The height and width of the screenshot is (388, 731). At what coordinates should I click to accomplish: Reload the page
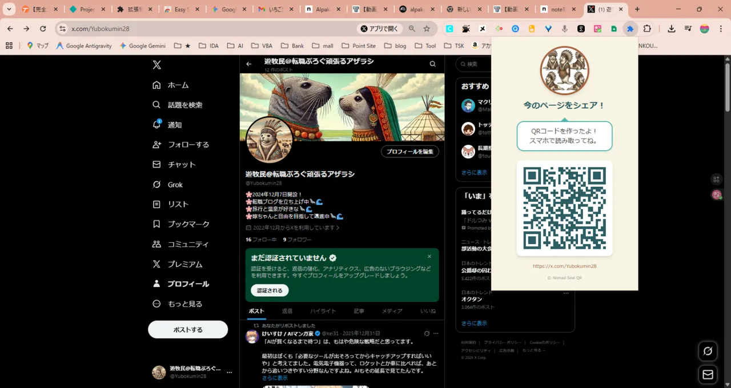pos(43,28)
